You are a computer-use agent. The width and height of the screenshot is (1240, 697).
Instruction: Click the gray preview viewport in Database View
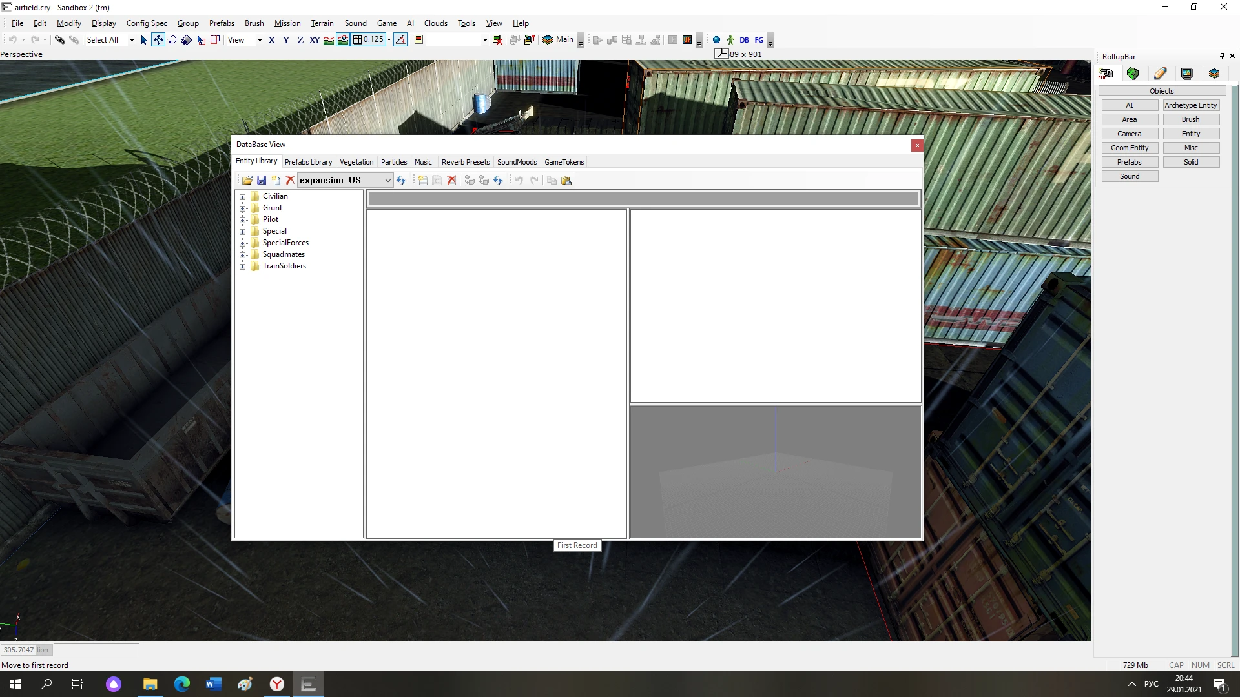point(775,471)
